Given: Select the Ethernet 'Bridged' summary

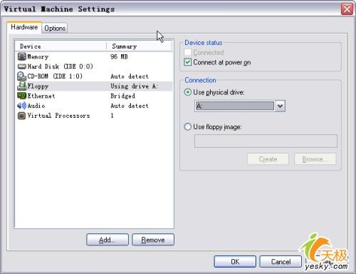Looking at the screenshot, I should 122,96.
